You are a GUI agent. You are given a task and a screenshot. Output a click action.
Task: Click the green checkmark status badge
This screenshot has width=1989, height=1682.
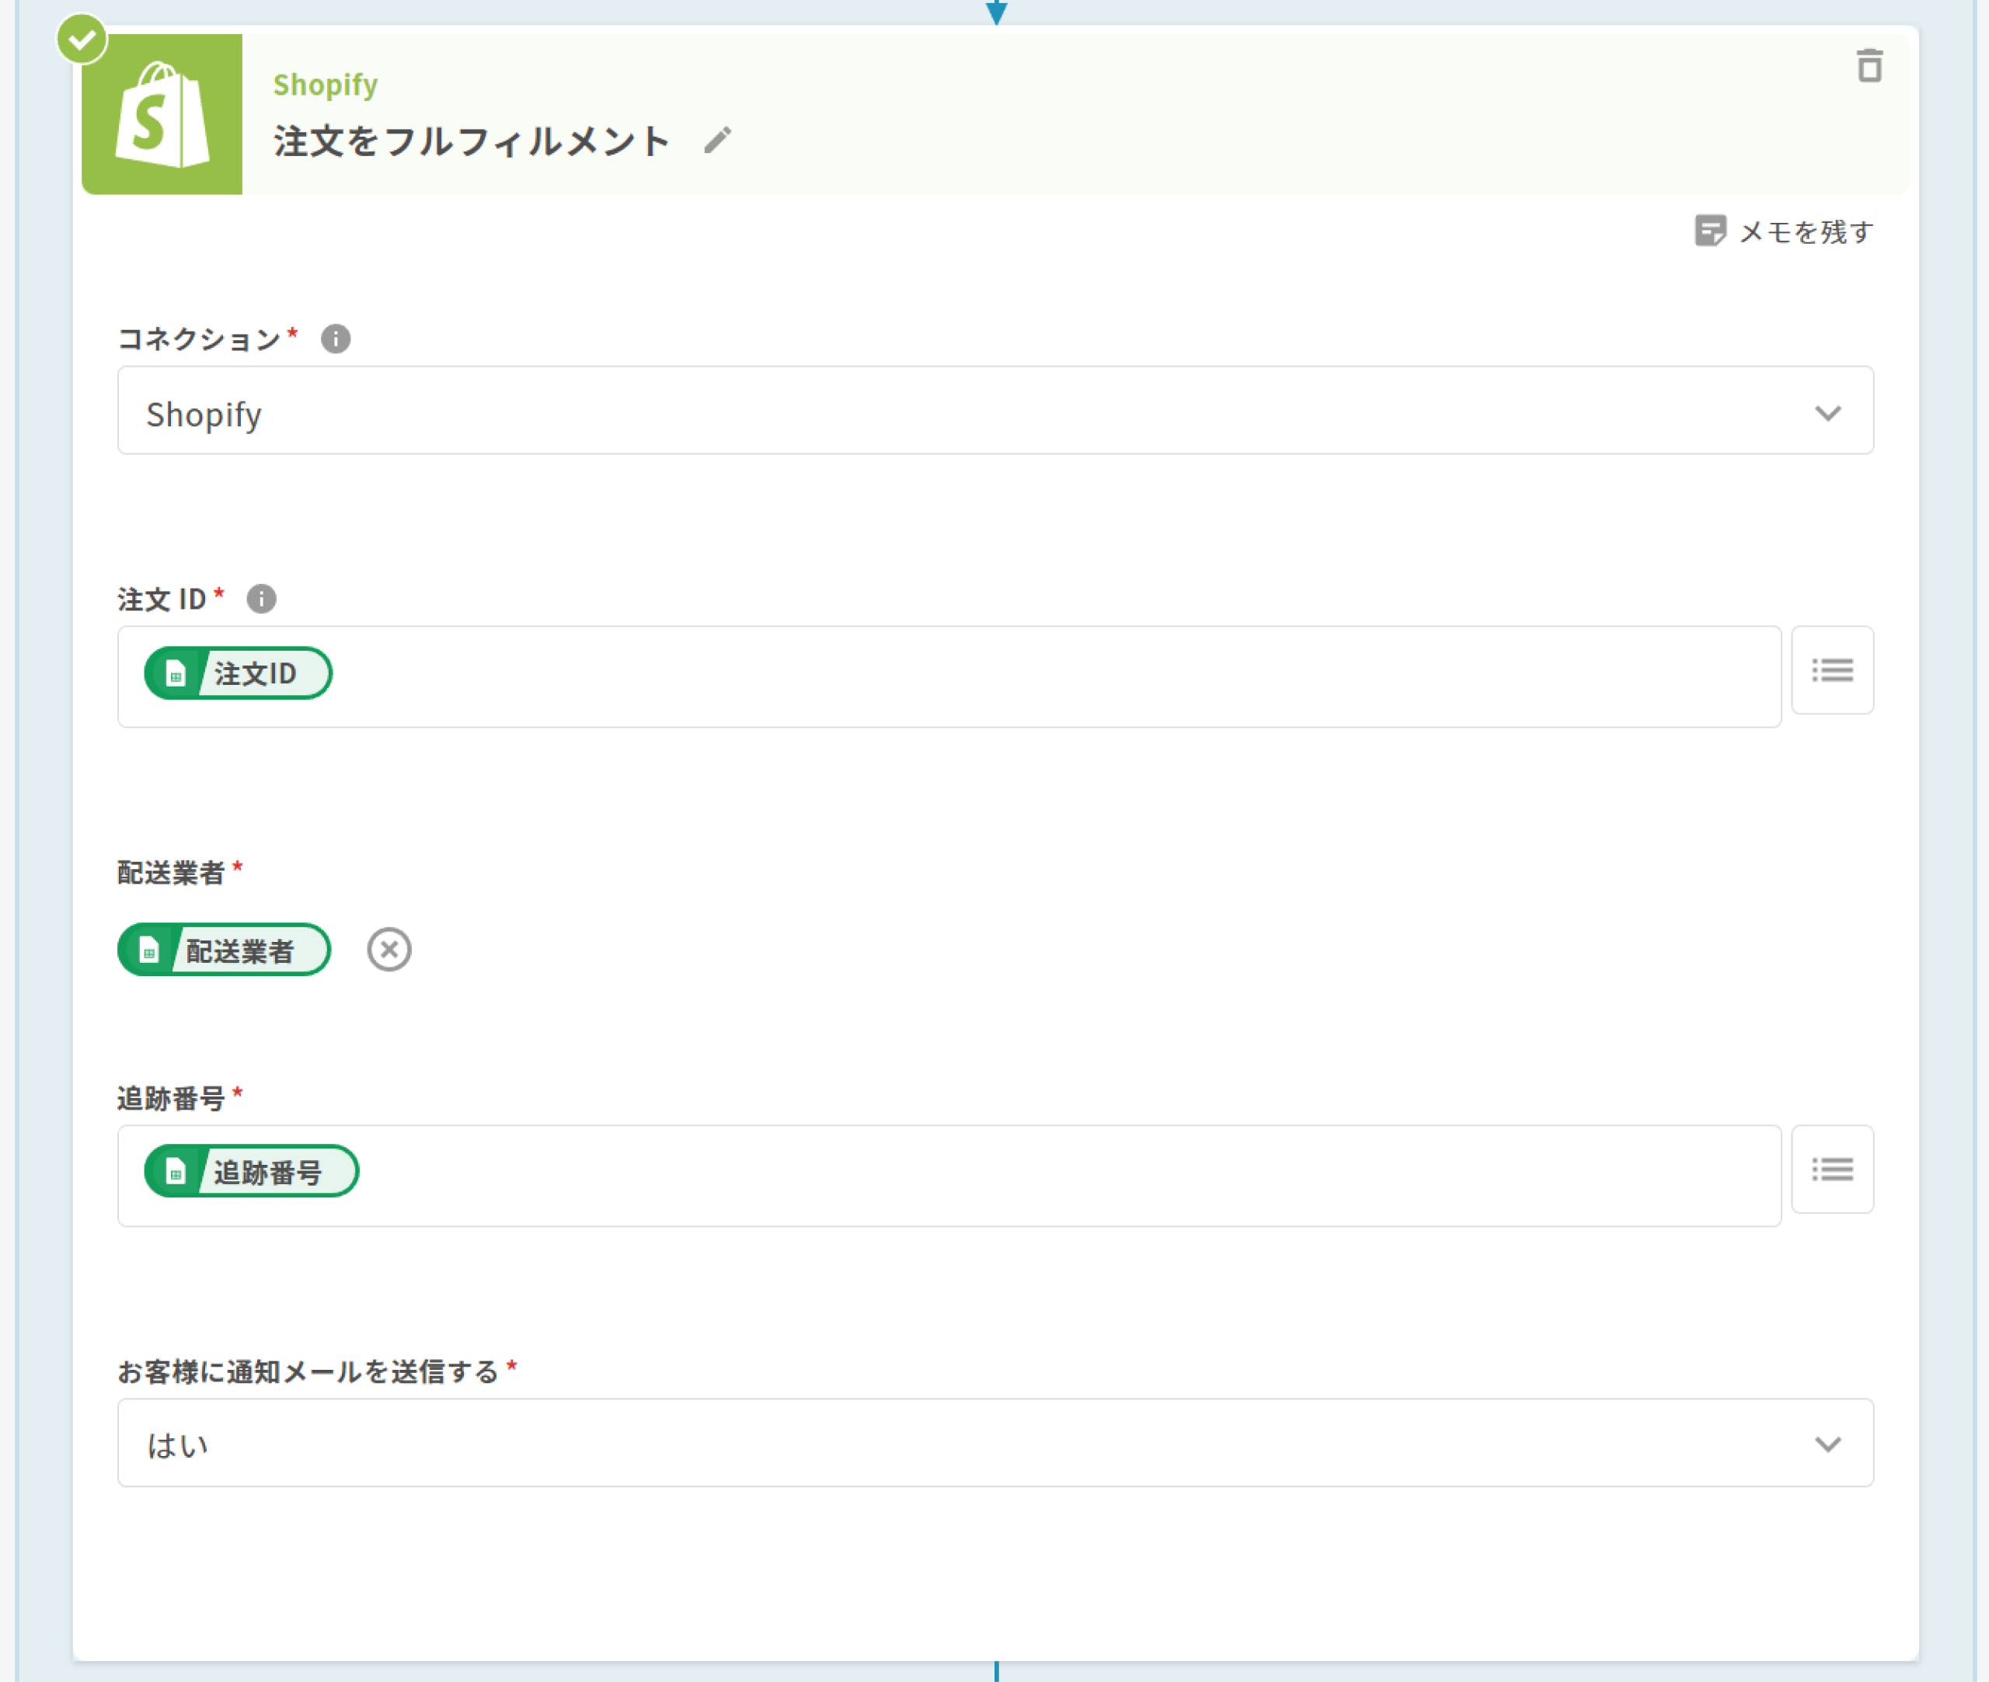point(82,39)
